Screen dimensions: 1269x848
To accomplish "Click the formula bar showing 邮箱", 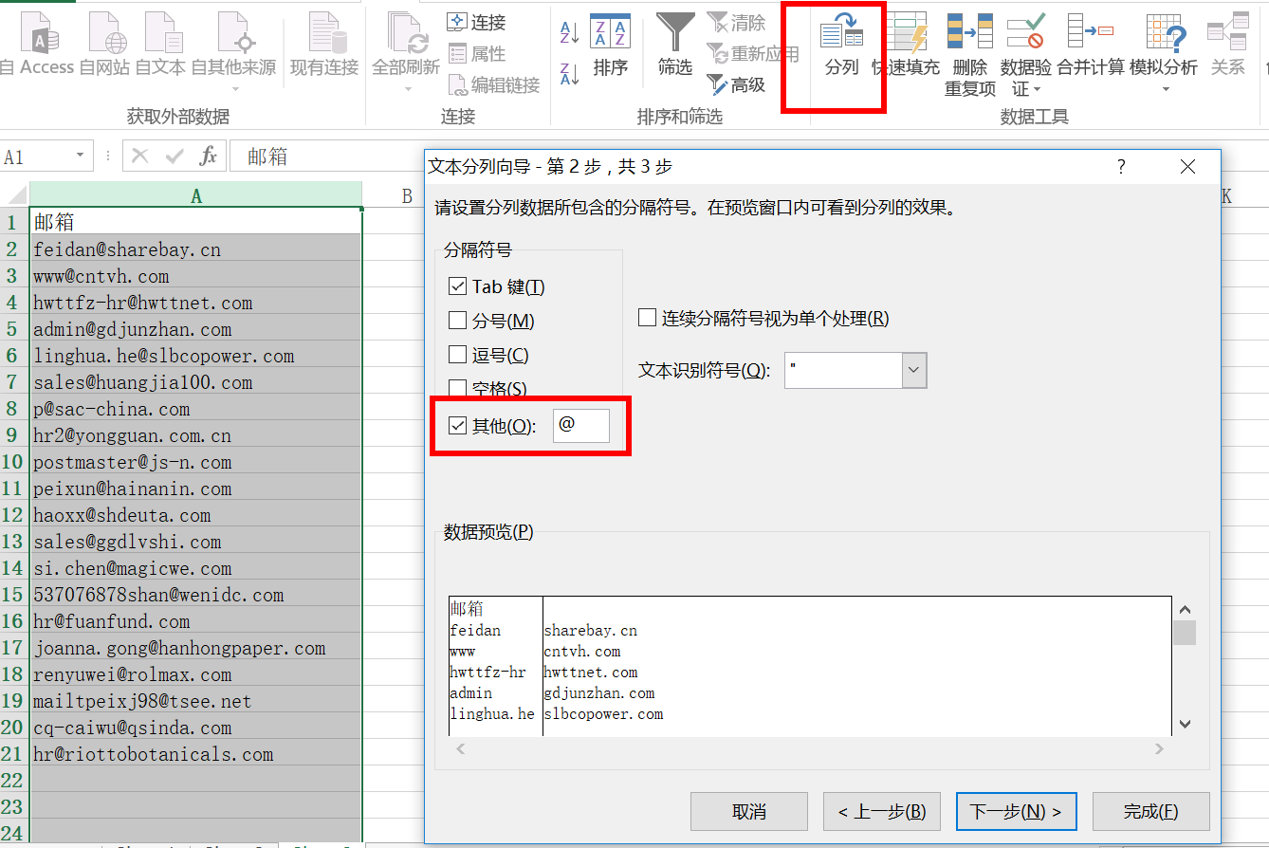I will click(326, 157).
